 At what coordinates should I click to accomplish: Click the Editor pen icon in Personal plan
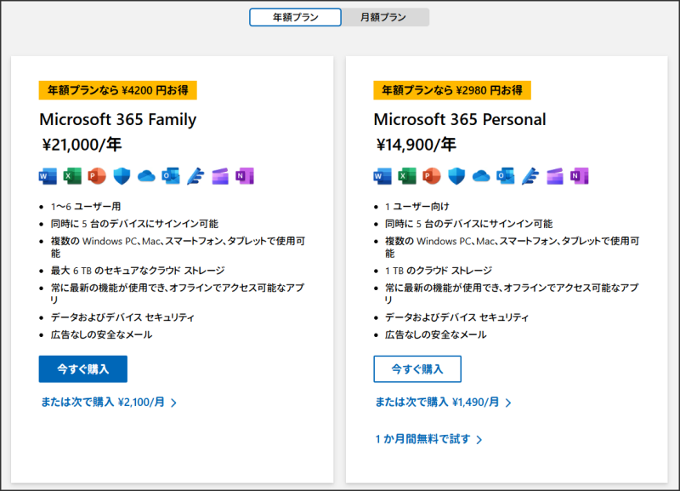pyautogui.click(x=530, y=176)
